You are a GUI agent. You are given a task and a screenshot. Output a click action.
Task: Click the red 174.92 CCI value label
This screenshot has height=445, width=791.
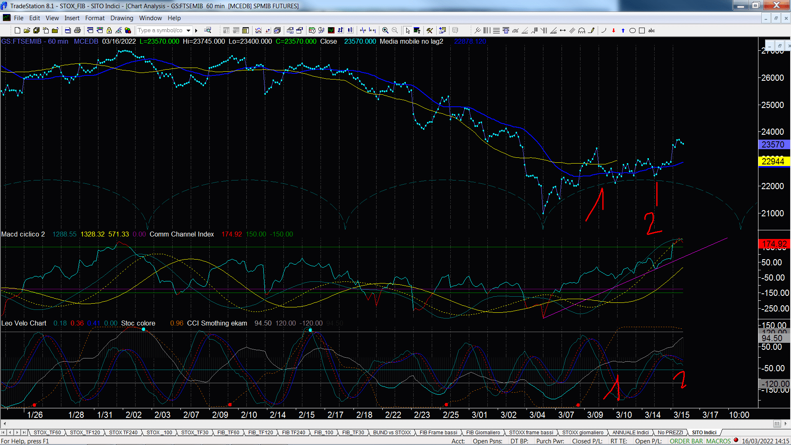[774, 244]
